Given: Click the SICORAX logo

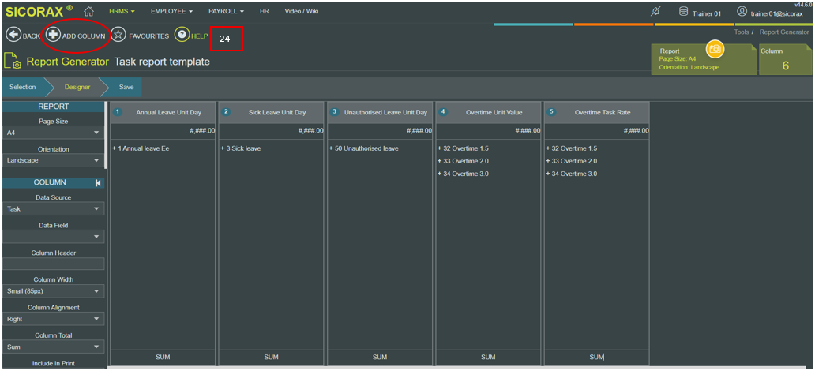Looking at the screenshot, I should pyautogui.click(x=39, y=11).
